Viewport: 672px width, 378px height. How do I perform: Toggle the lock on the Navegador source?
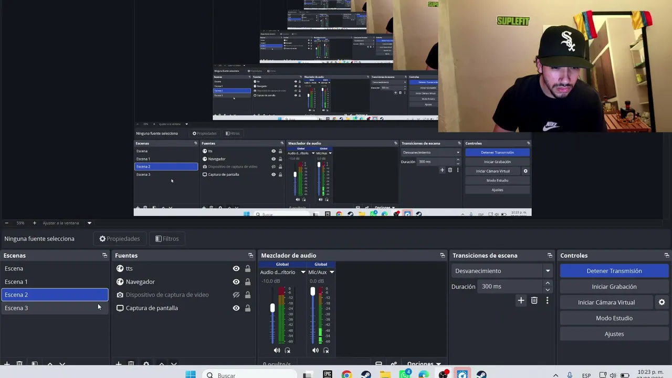click(x=248, y=282)
